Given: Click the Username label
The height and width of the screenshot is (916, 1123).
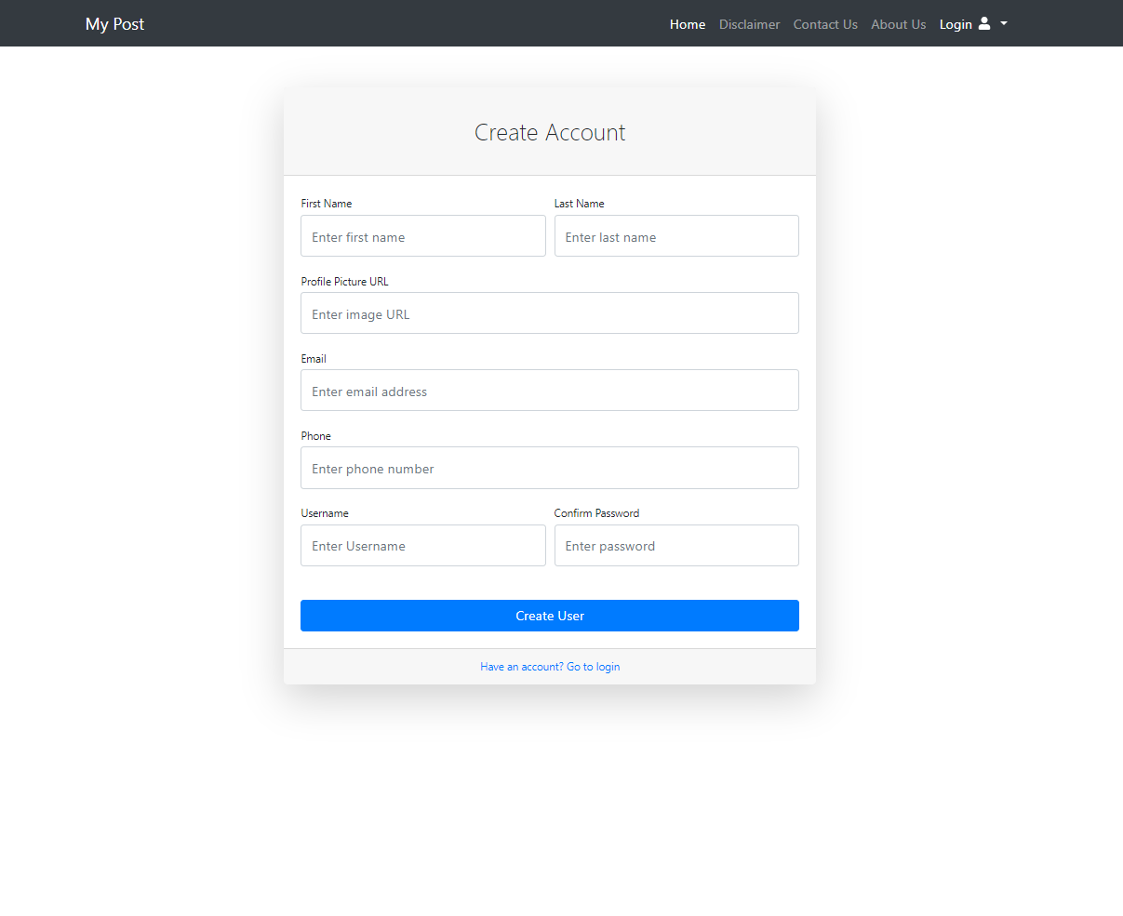Looking at the screenshot, I should [x=325, y=513].
